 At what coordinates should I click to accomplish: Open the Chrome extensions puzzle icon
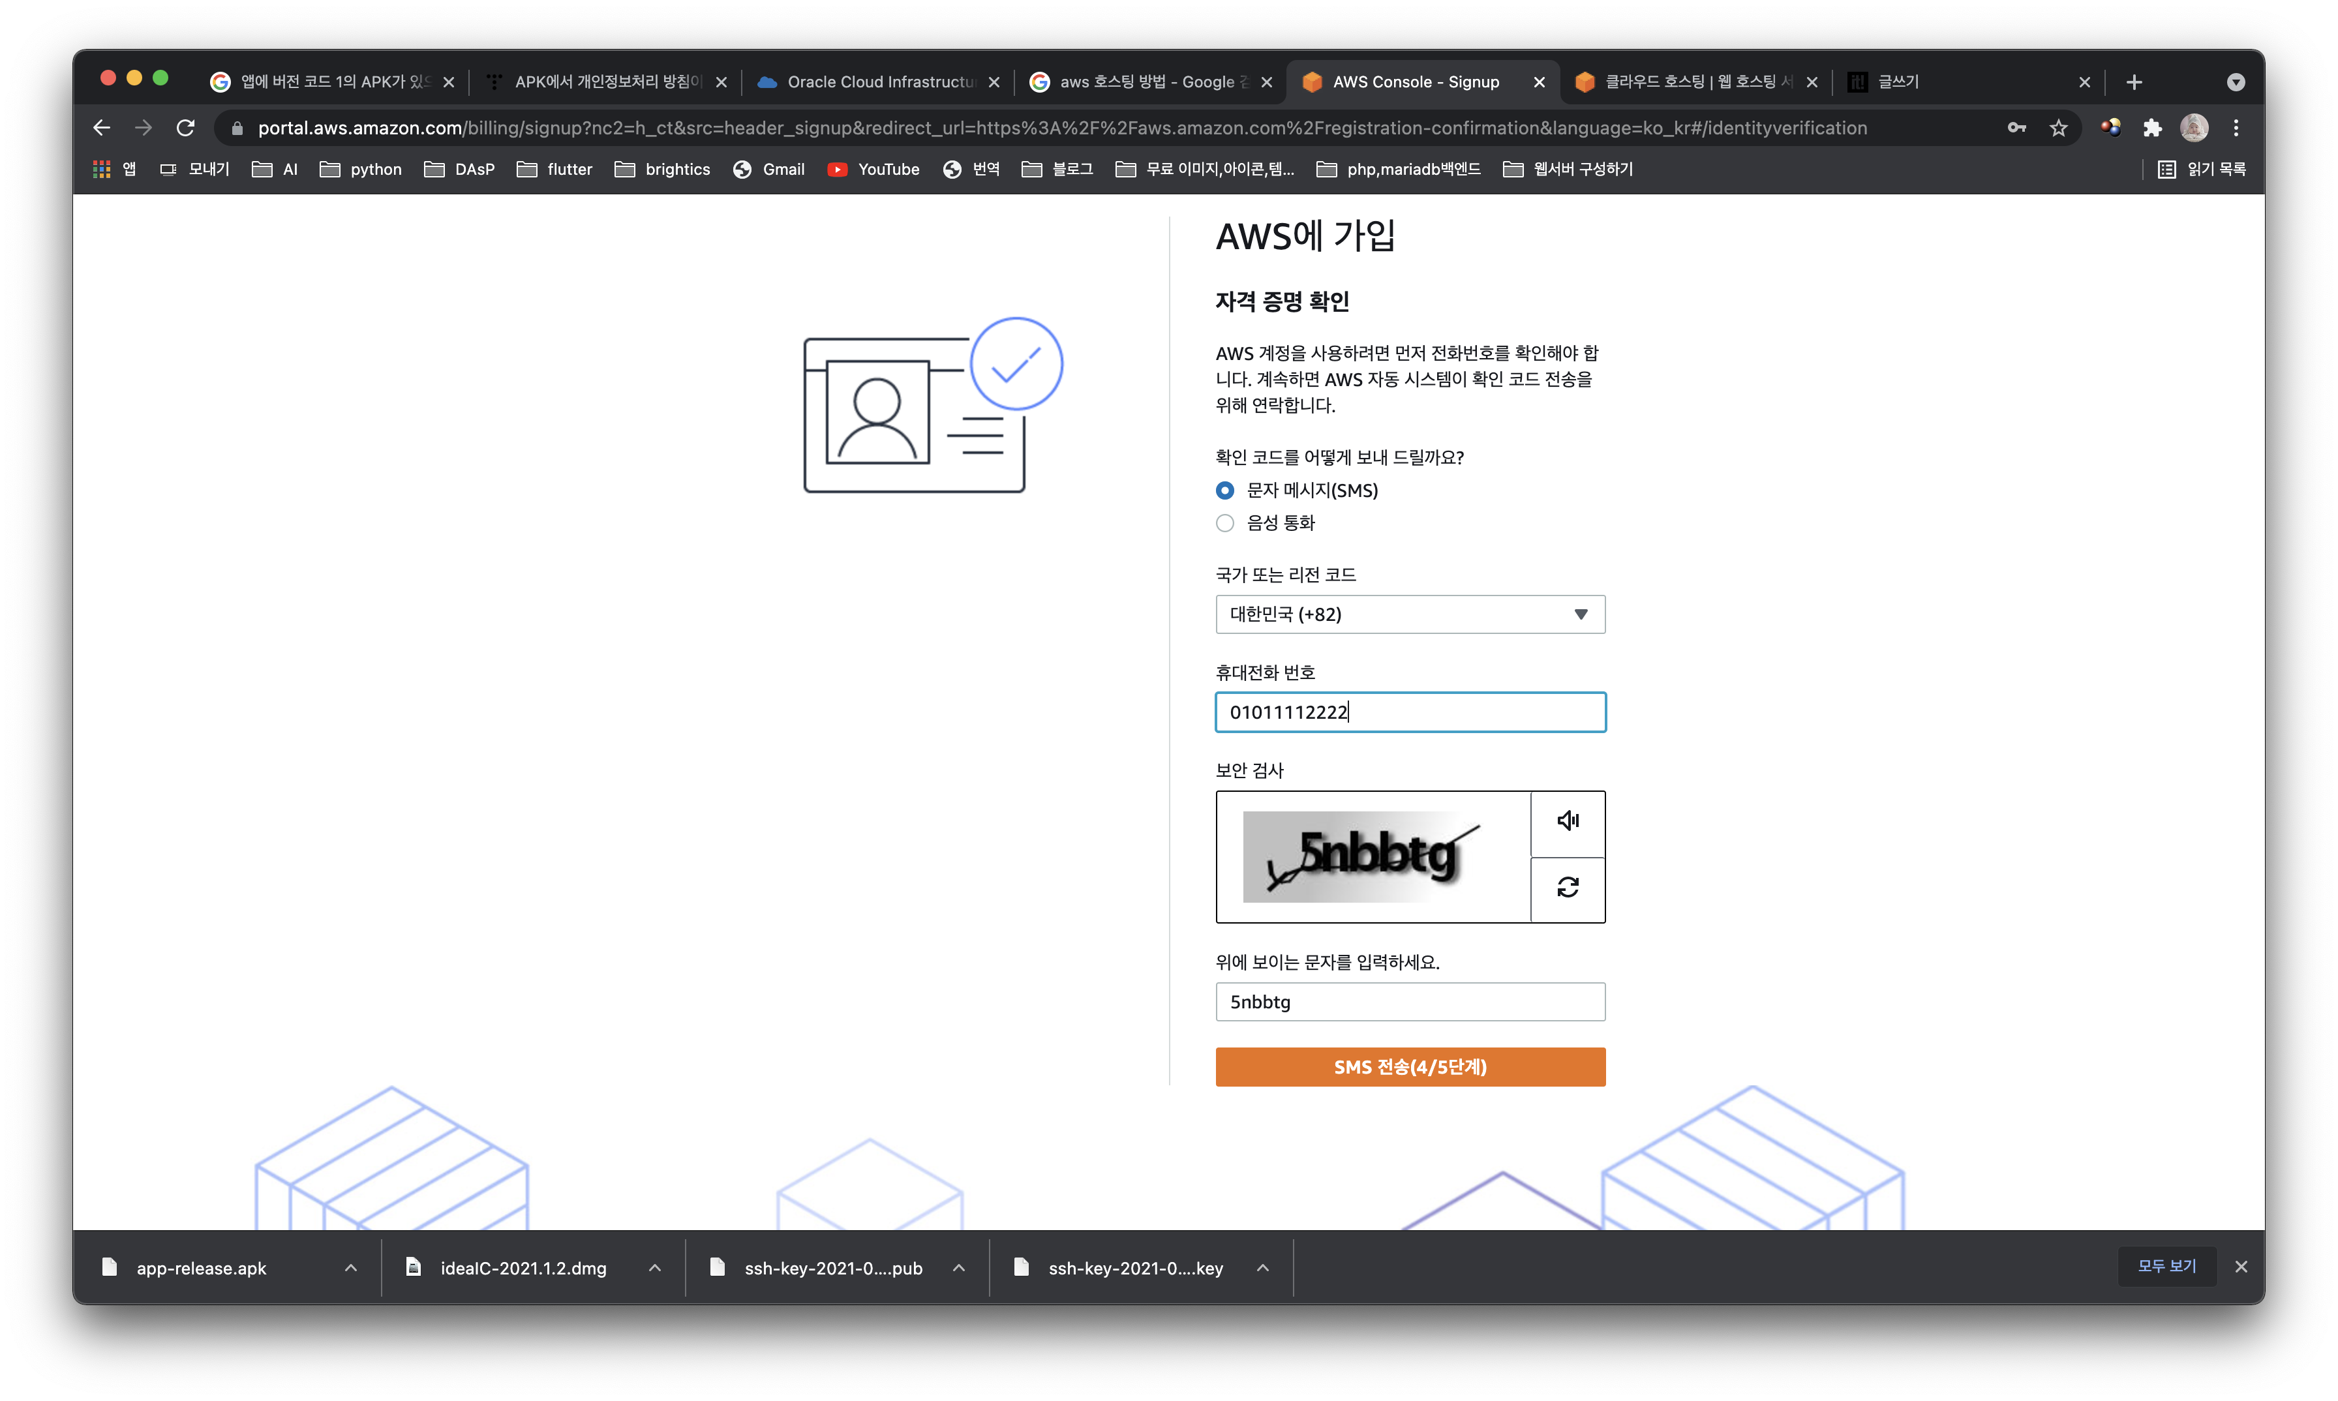(2152, 127)
